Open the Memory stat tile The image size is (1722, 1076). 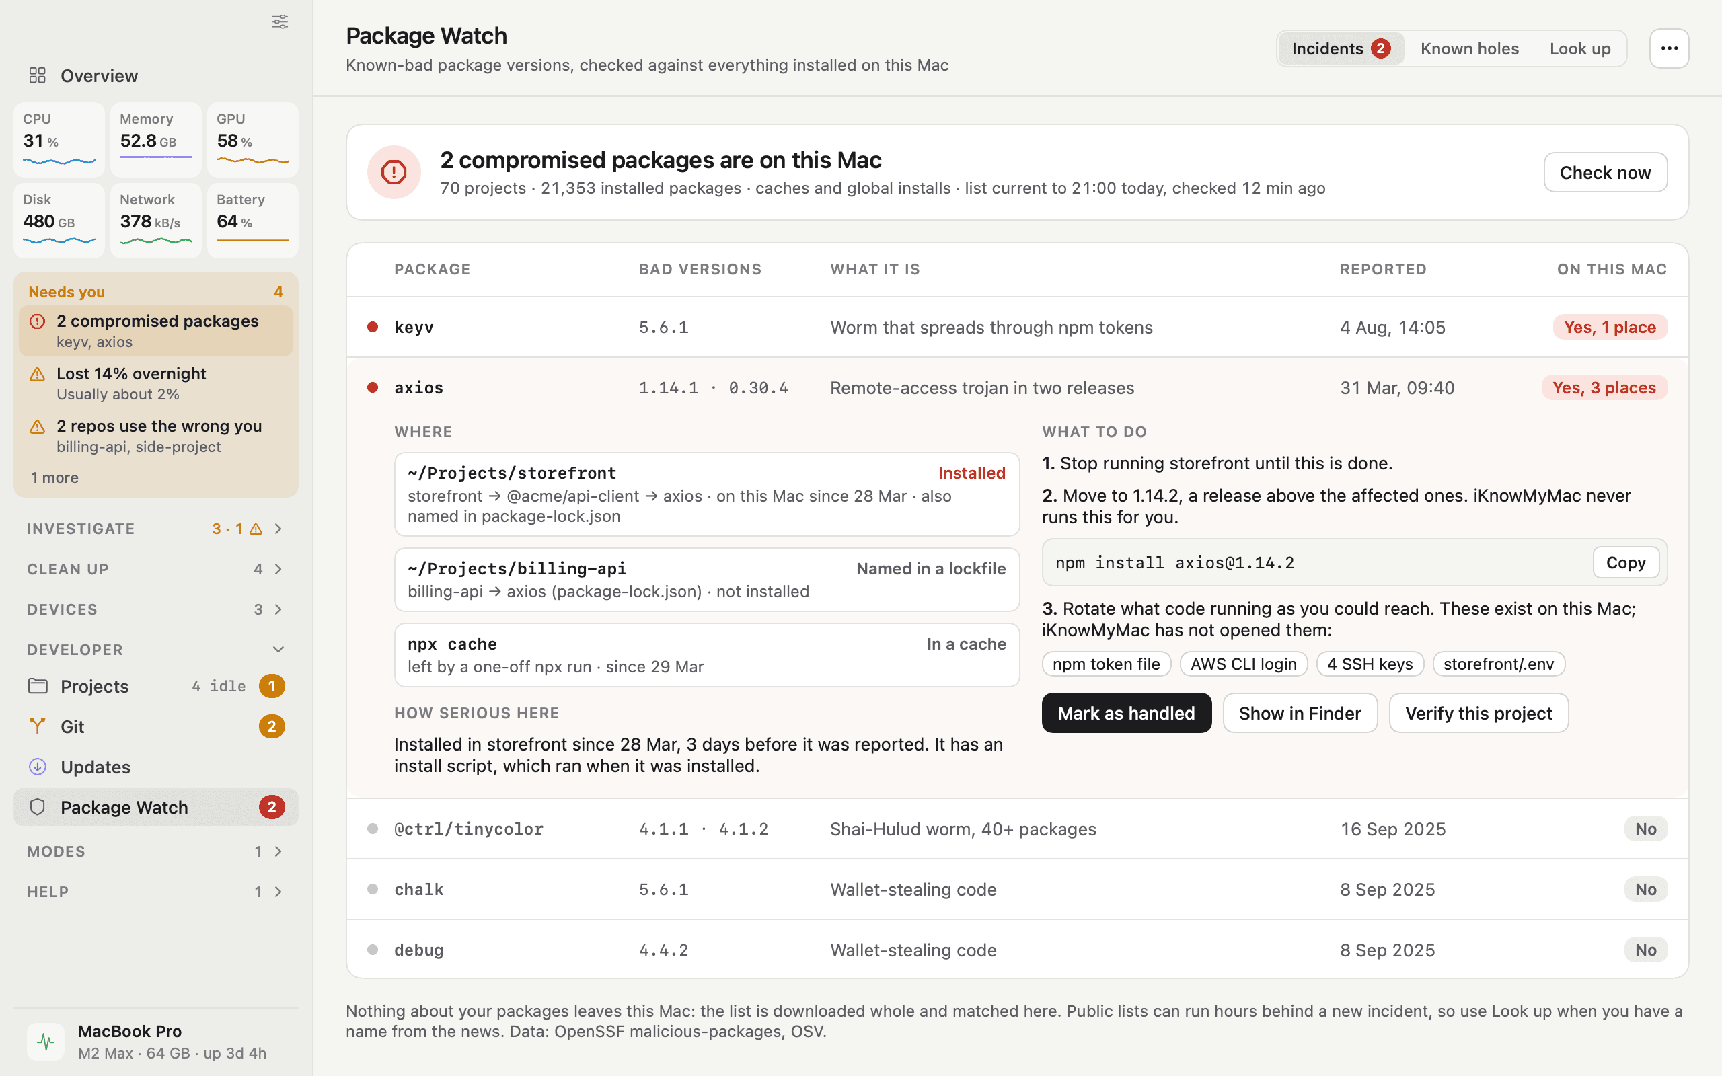(156, 139)
